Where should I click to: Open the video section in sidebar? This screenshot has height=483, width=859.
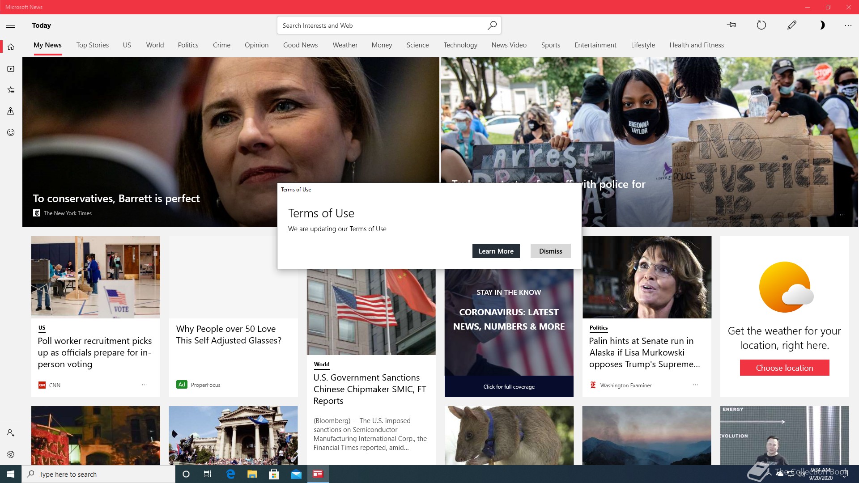coord(11,69)
